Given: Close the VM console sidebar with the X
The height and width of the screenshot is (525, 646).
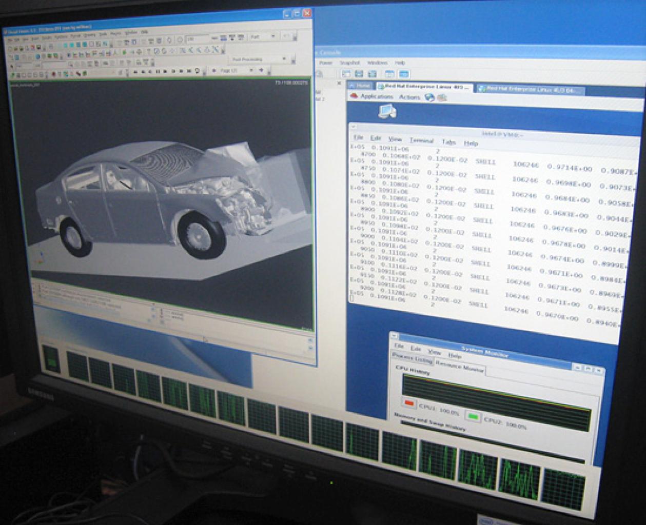Looking at the screenshot, I should pos(339,83).
